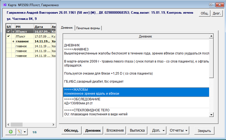The width and height of the screenshot is (226, 140).
Task: Click scroll right arrow in visit list
Action: [x=54, y=125]
